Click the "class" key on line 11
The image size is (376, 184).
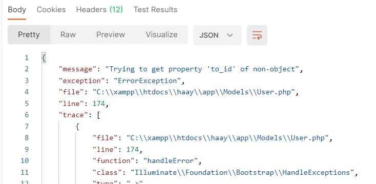(x=107, y=172)
